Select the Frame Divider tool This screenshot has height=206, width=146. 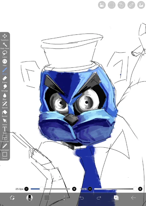click(x=5, y=139)
